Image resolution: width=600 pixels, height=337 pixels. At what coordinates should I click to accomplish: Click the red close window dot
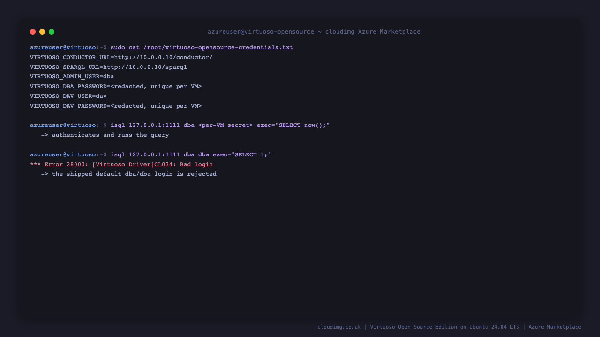(x=33, y=32)
